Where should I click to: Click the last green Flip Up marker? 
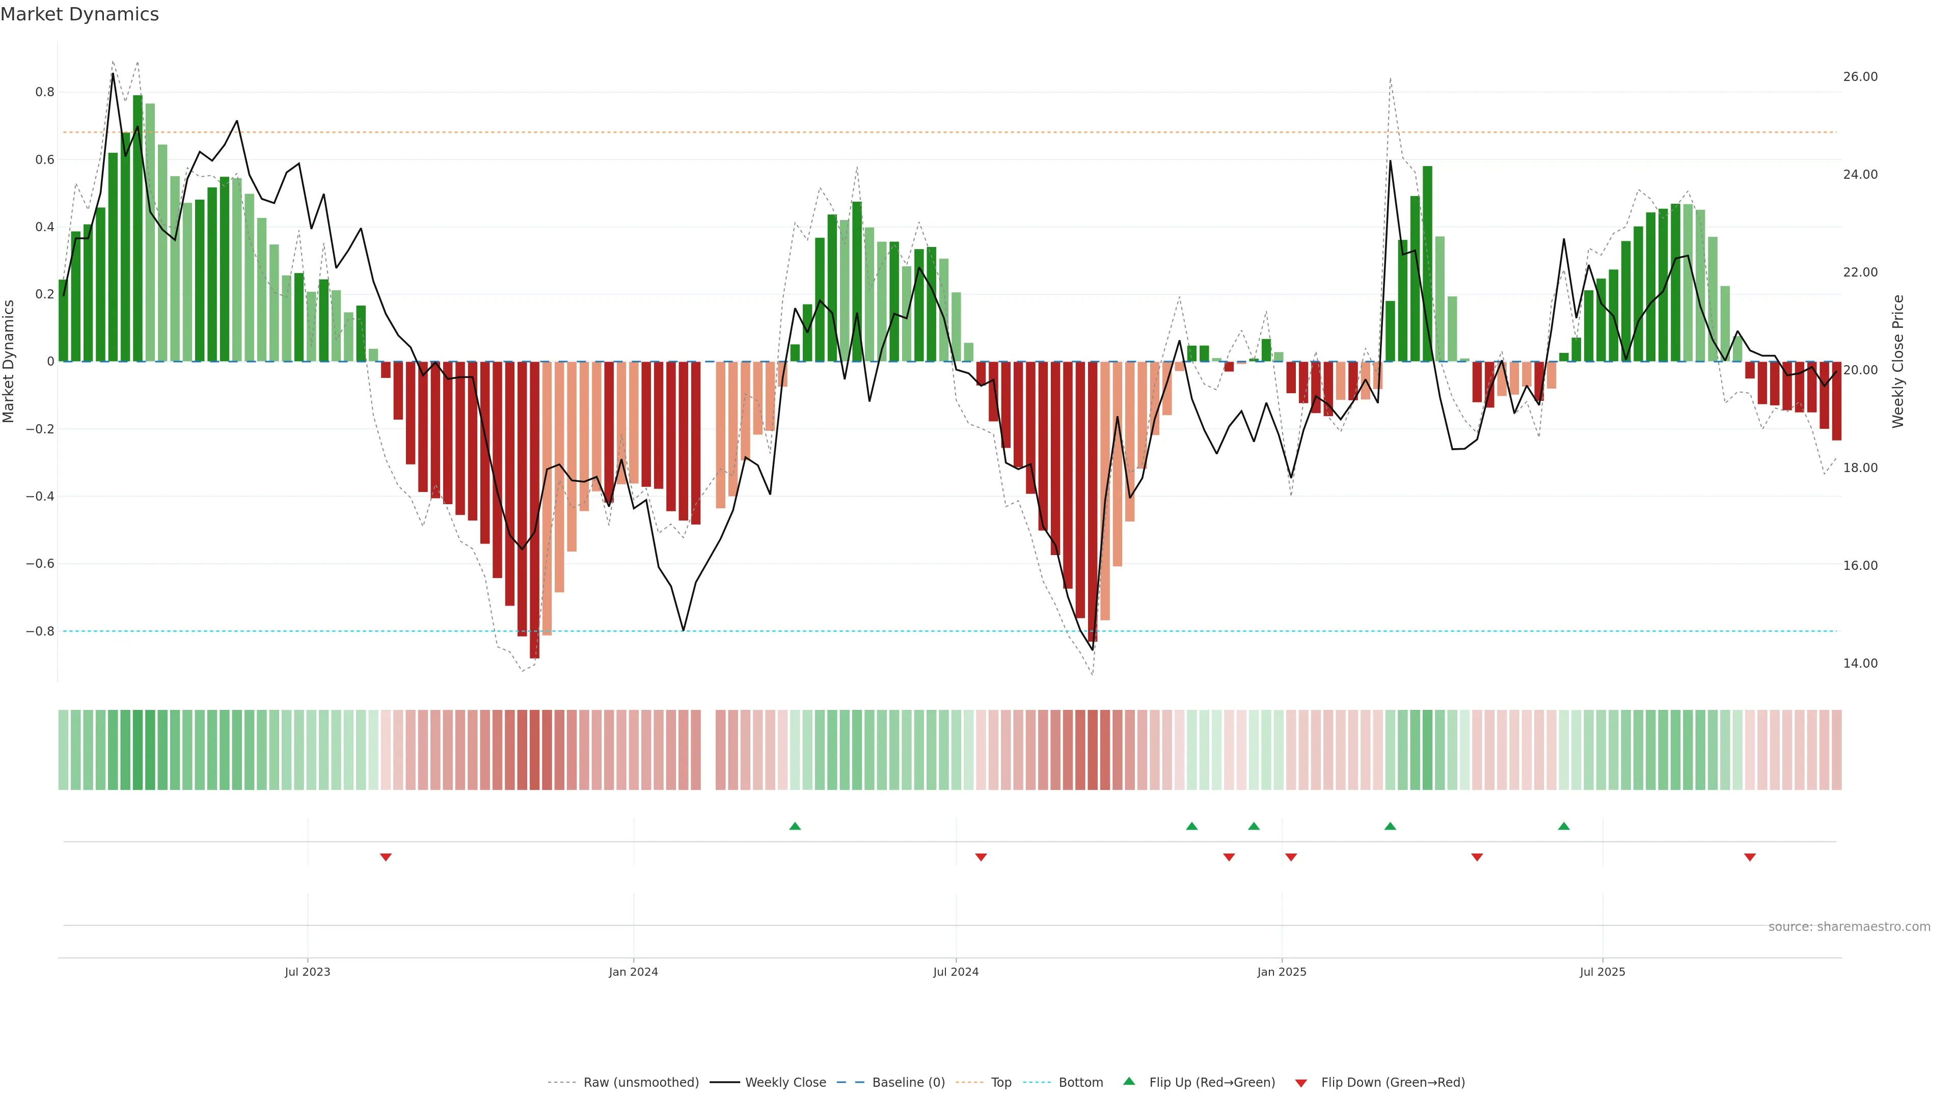pyautogui.click(x=1563, y=826)
